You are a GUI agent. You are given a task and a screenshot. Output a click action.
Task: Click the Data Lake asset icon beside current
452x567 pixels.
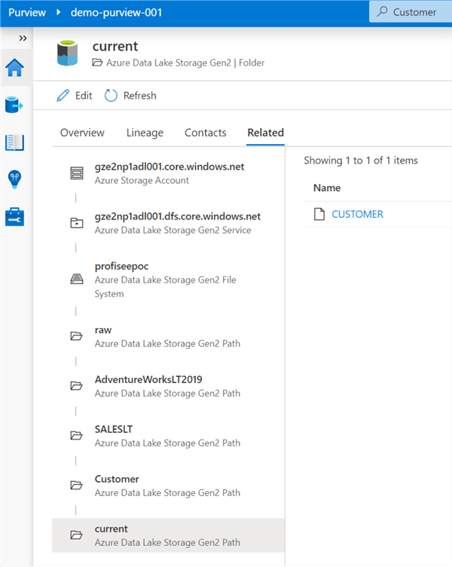click(x=67, y=53)
